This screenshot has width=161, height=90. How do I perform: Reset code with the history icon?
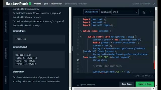[144, 12]
